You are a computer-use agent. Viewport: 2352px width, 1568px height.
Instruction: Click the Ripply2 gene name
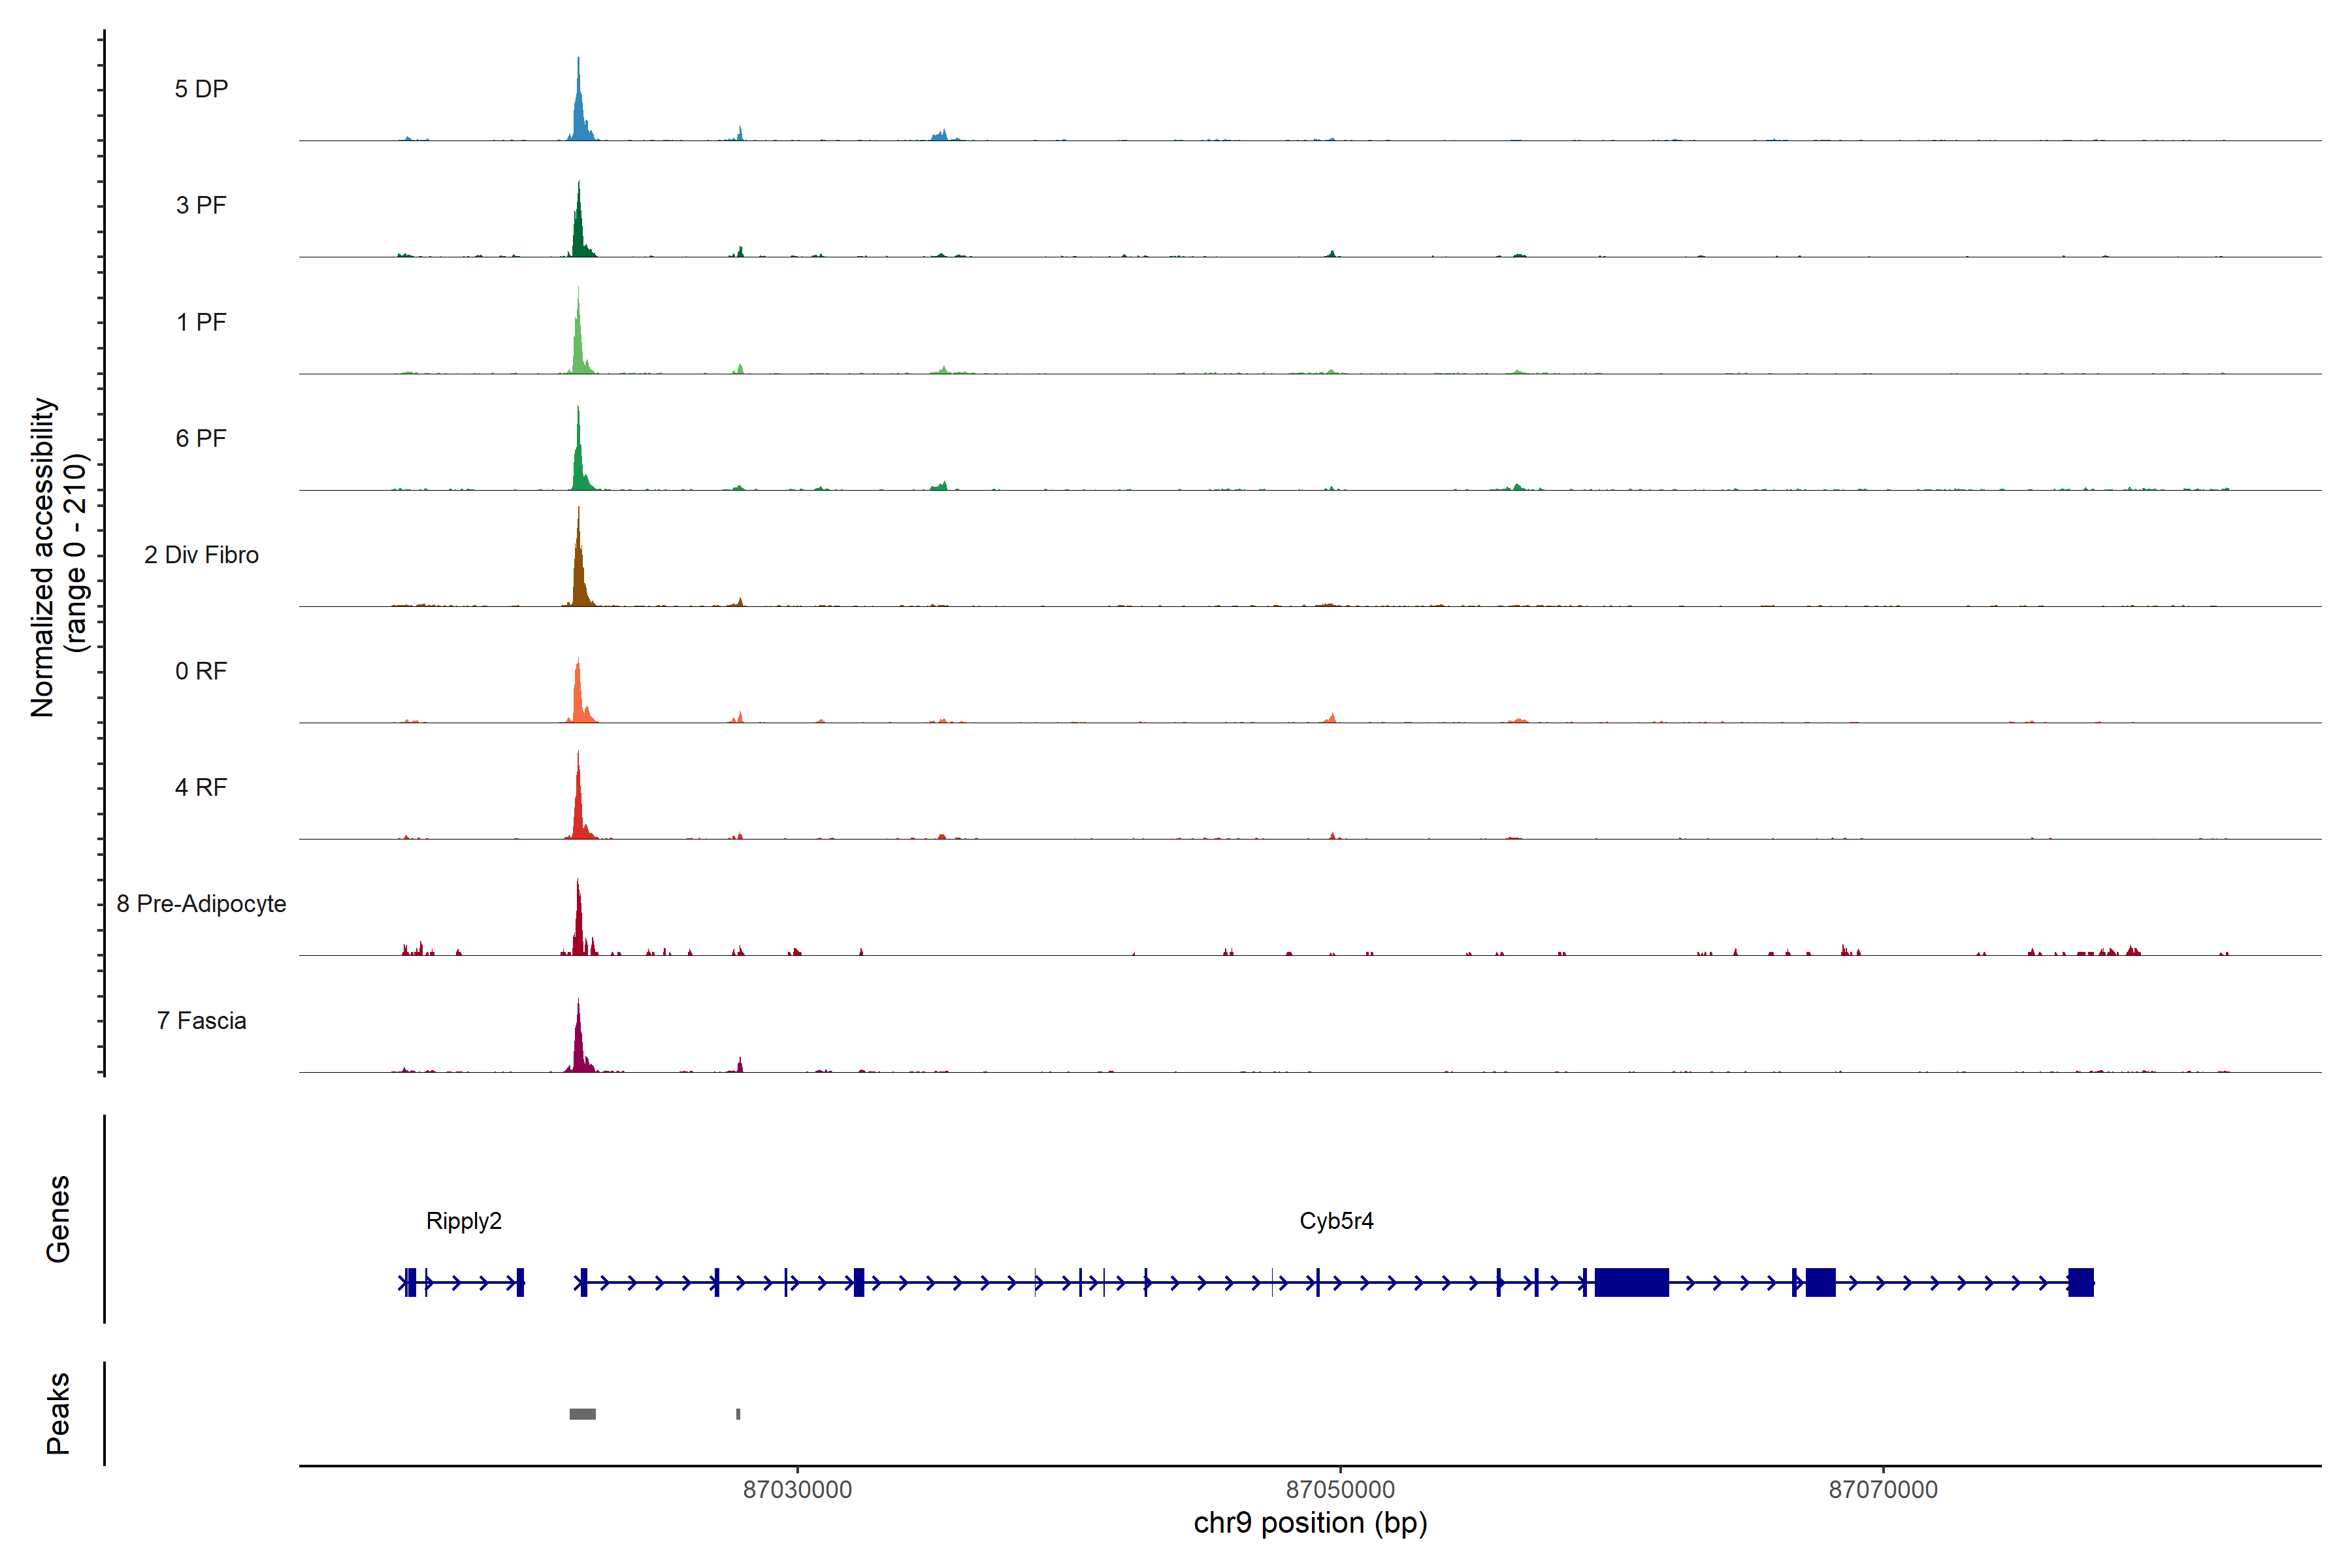pos(463,1221)
